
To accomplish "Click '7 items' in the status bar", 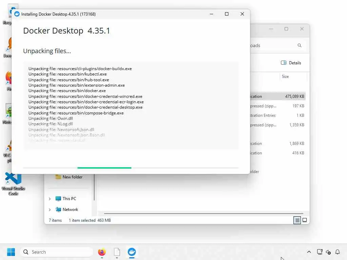I will coord(55,220).
